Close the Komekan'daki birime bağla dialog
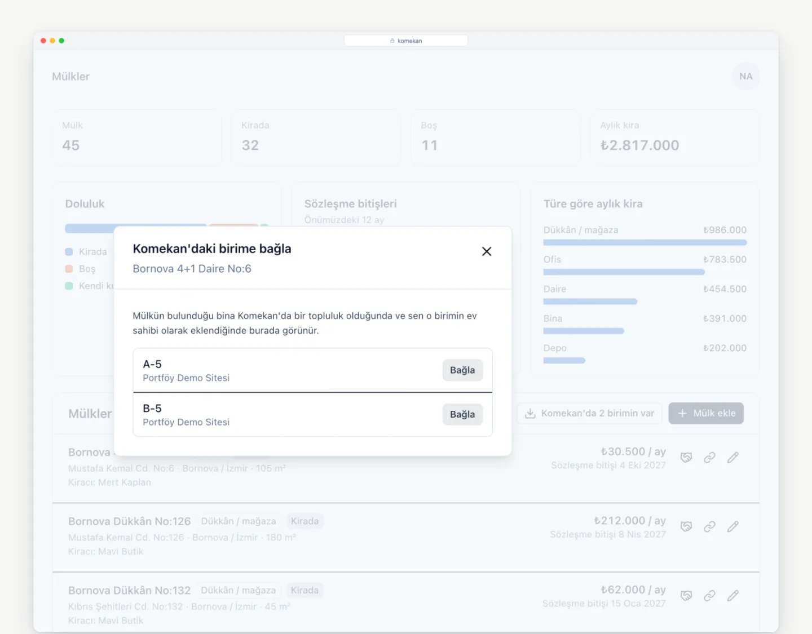 pos(487,251)
